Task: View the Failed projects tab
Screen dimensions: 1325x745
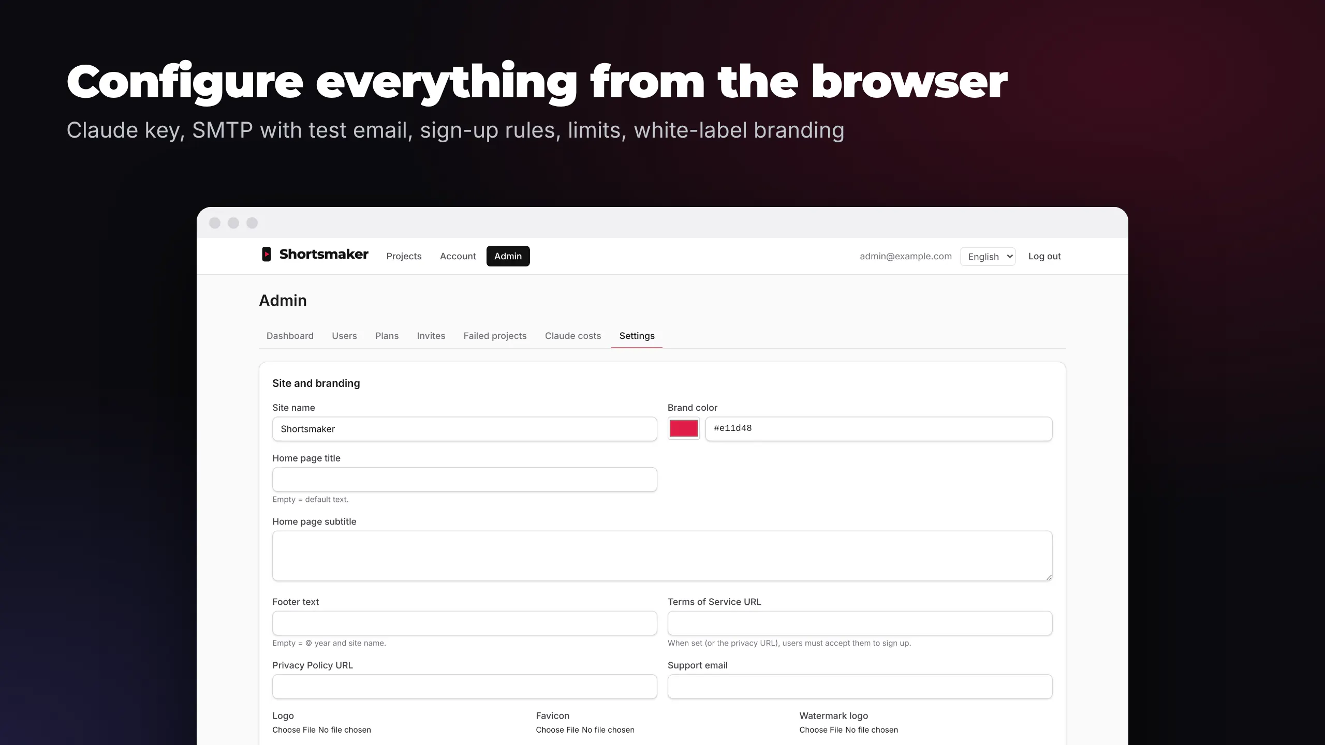Action: (495, 336)
